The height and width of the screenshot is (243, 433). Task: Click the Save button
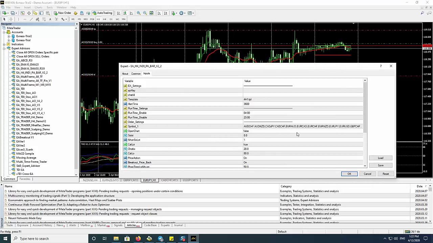click(381, 165)
